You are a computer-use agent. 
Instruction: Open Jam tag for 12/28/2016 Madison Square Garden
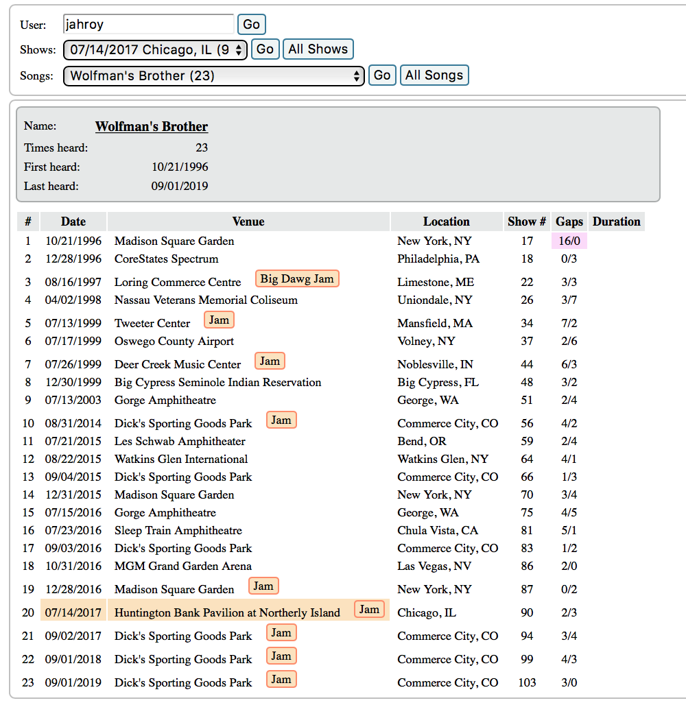tap(263, 586)
